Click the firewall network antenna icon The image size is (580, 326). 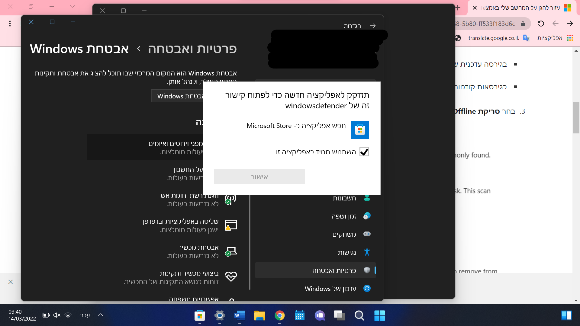(x=231, y=200)
